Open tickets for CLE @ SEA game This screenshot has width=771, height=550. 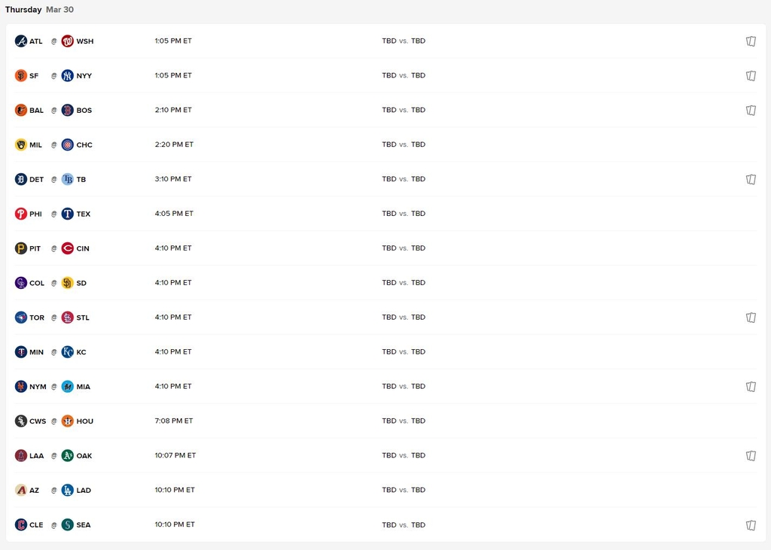(x=751, y=525)
